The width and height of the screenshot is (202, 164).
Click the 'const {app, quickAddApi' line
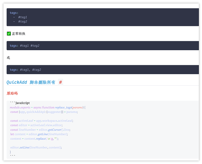(44, 112)
